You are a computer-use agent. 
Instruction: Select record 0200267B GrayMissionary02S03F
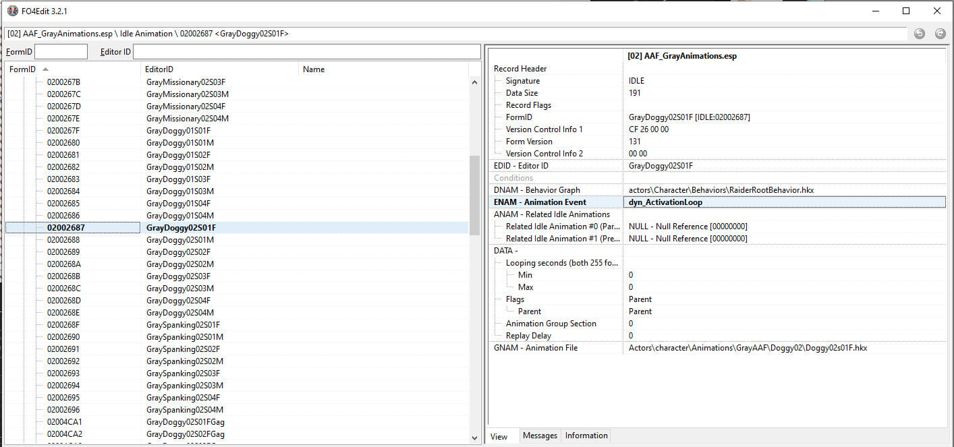click(x=237, y=82)
